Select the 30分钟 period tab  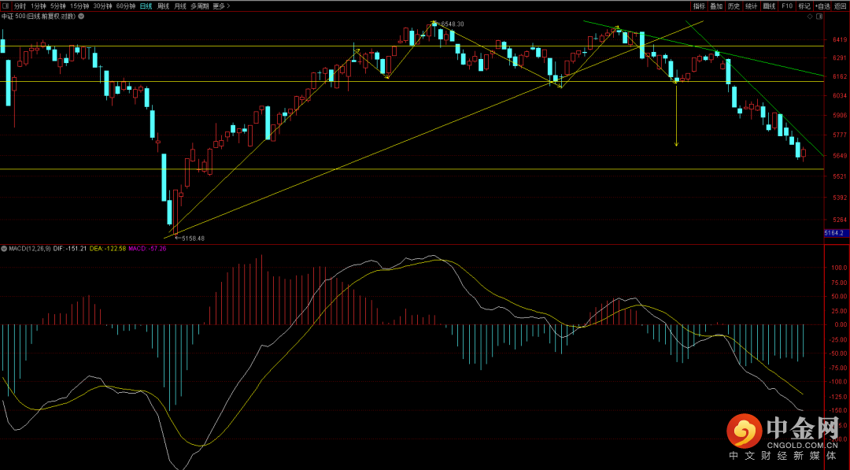(x=102, y=6)
